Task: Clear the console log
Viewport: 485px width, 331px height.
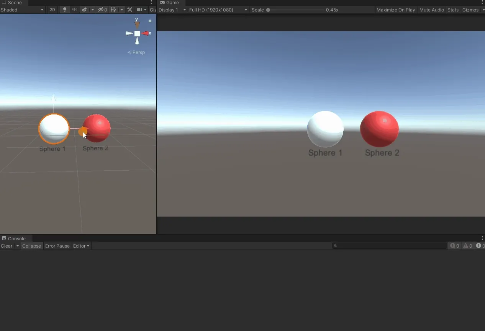Action: click(x=7, y=246)
